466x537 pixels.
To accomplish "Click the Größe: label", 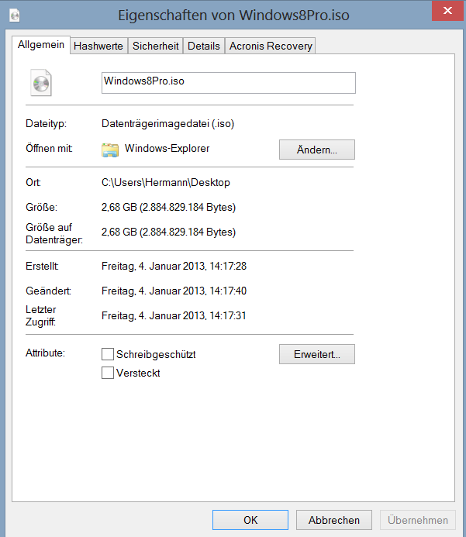I will (x=41, y=207).
